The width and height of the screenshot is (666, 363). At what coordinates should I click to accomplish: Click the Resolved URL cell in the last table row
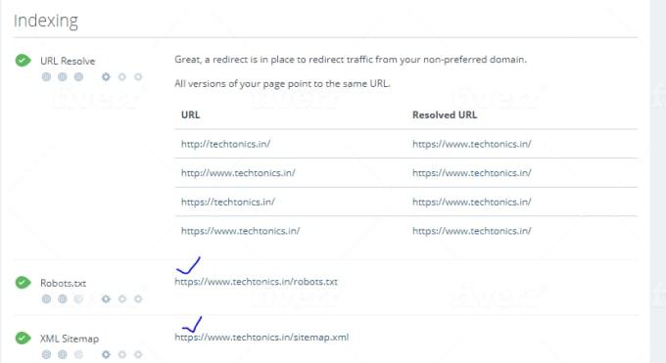pyautogui.click(x=471, y=231)
